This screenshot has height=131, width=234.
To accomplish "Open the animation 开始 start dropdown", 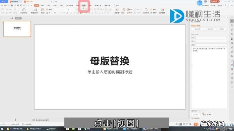I will (211, 38).
